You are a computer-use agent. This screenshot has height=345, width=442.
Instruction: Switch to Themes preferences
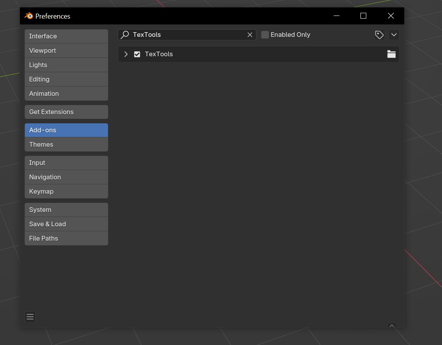pos(66,144)
